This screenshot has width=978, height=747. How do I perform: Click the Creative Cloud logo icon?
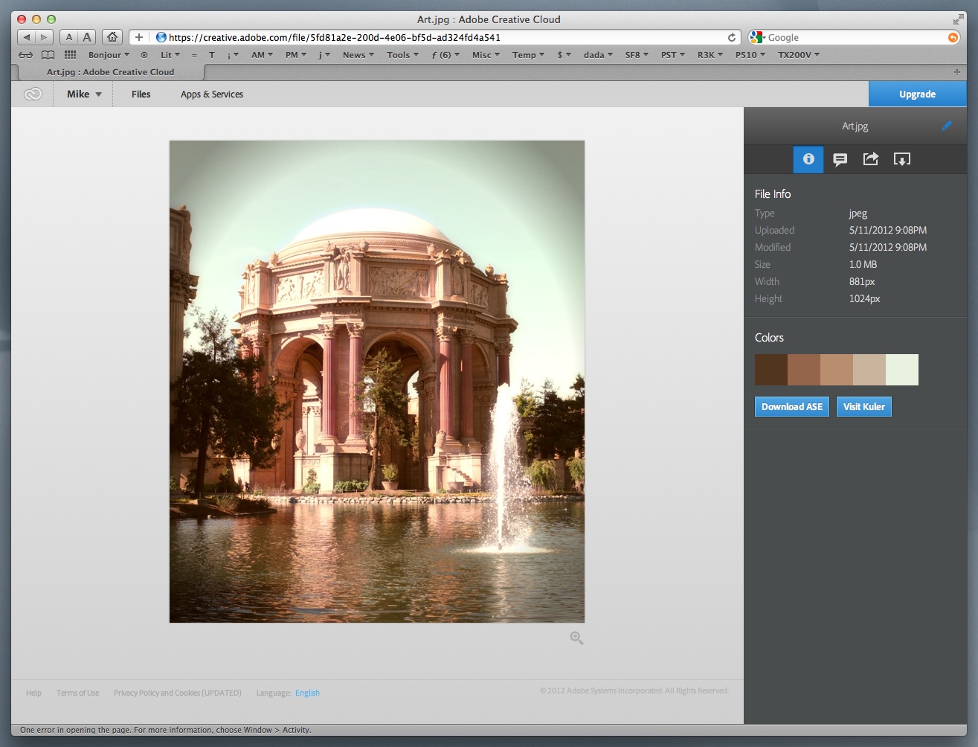[x=33, y=94]
